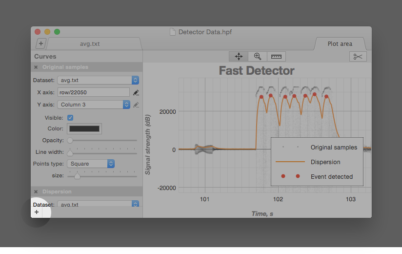Select the pan/move plot tool
The image size is (402, 254).
click(x=239, y=57)
